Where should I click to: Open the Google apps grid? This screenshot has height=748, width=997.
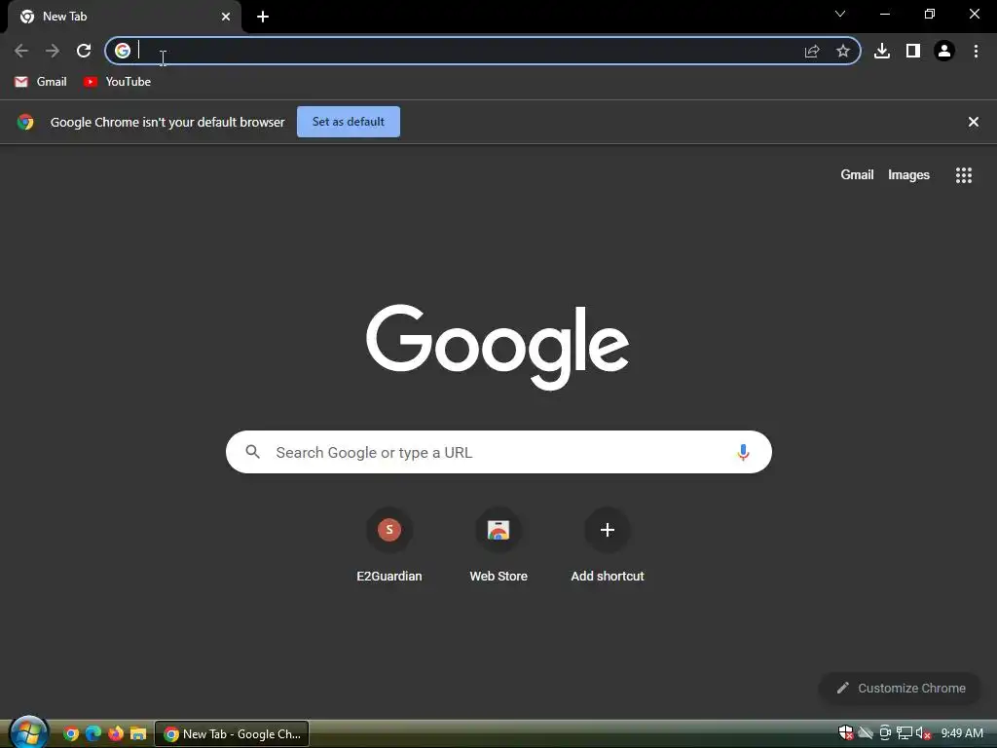coord(964,175)
